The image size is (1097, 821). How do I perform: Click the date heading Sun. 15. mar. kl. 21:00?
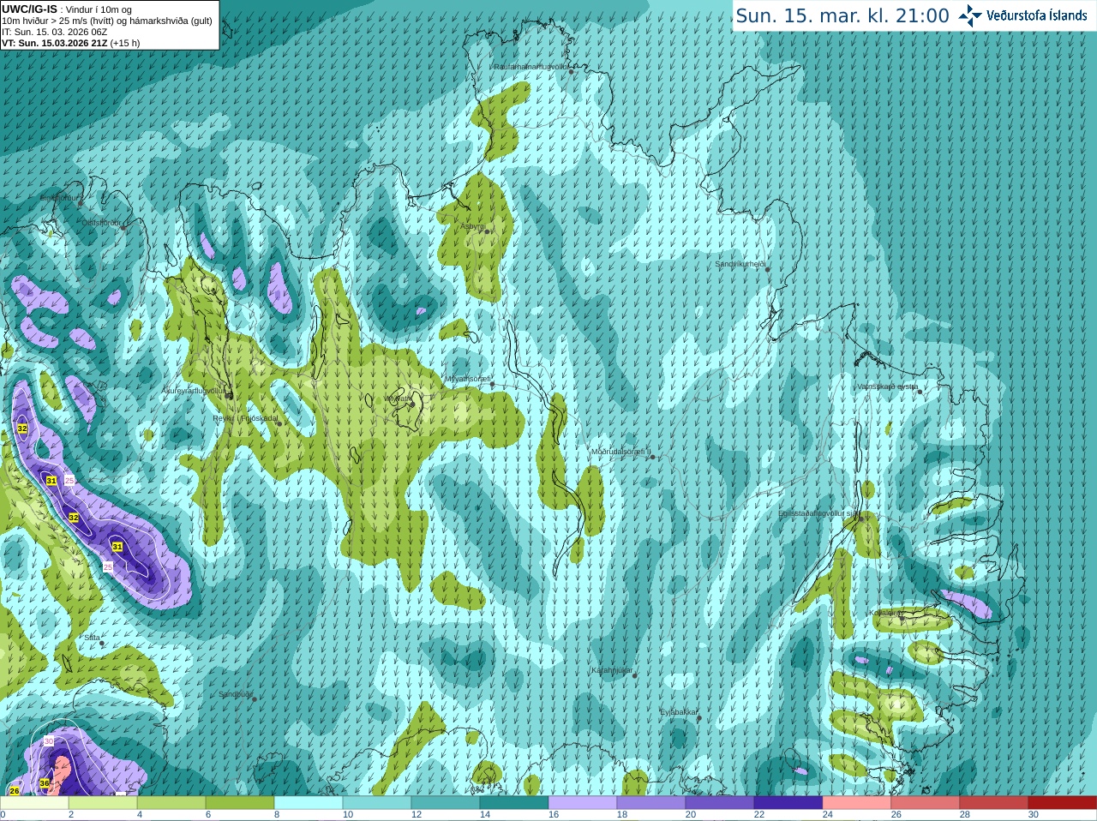tap(842, 15)
